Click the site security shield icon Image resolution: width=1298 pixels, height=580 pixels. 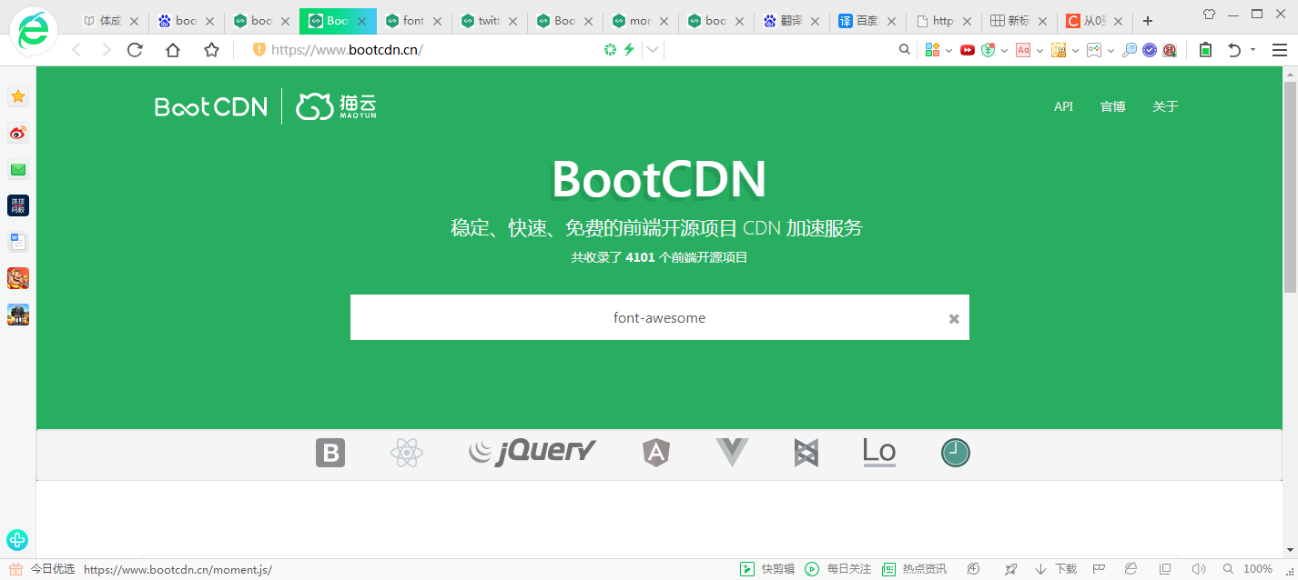coord(259,50)
